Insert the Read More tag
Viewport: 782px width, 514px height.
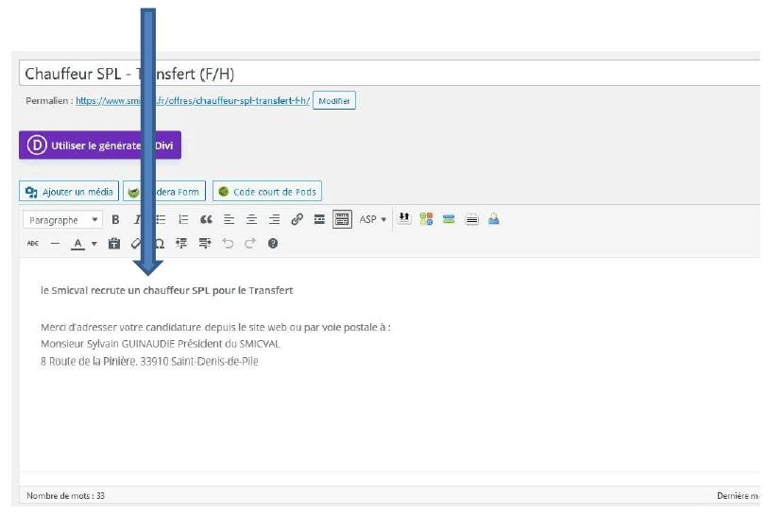[x=319, y=219]
